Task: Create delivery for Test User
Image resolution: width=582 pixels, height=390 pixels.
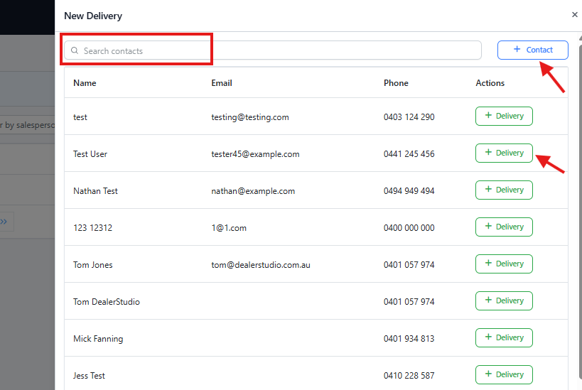Action: (504, 153)
